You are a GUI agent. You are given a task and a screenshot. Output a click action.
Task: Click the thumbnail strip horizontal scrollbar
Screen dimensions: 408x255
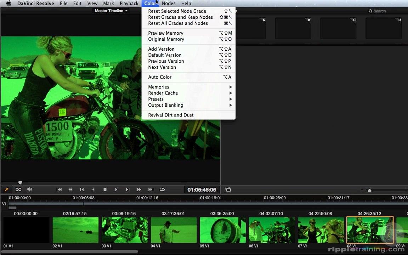70,251
